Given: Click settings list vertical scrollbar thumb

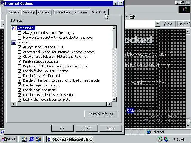Looking at the screenshot, I should tap(114, 39).
